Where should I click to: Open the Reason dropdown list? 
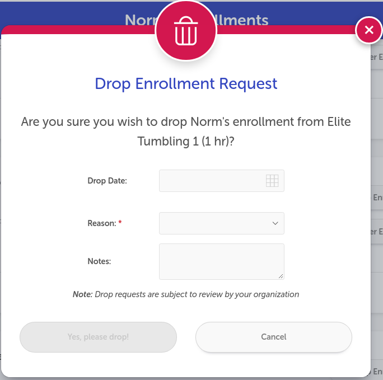222,223
